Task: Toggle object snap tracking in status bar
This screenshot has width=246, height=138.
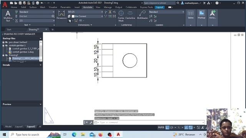Action: 186,128
